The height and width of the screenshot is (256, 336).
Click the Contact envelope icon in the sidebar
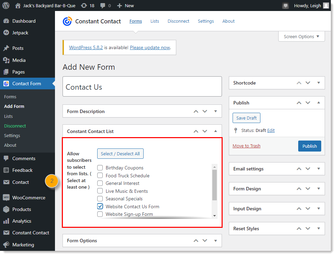[7, 182]
